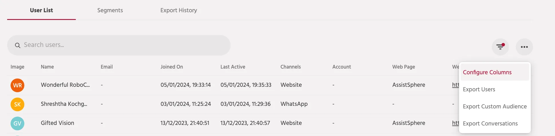Click last active 05/01/2024, 19:35:33
The height and width of the screenshot is (136, 555).
(246, 85)
